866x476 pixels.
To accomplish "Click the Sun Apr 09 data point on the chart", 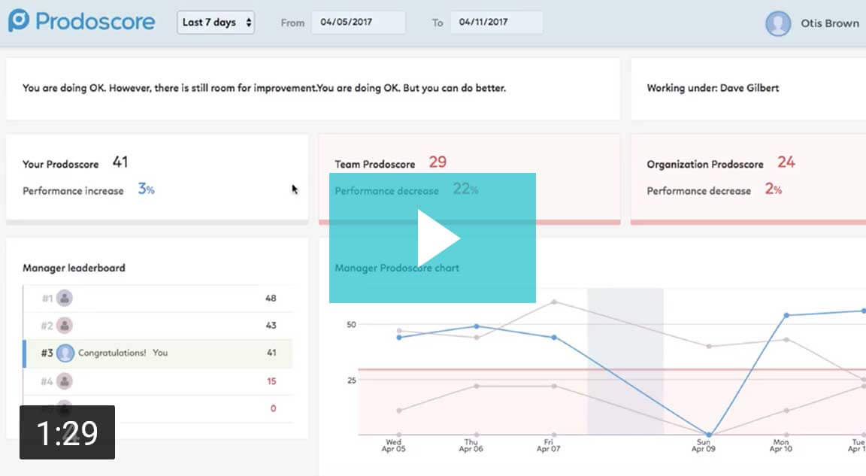I will tap(707, 435).
